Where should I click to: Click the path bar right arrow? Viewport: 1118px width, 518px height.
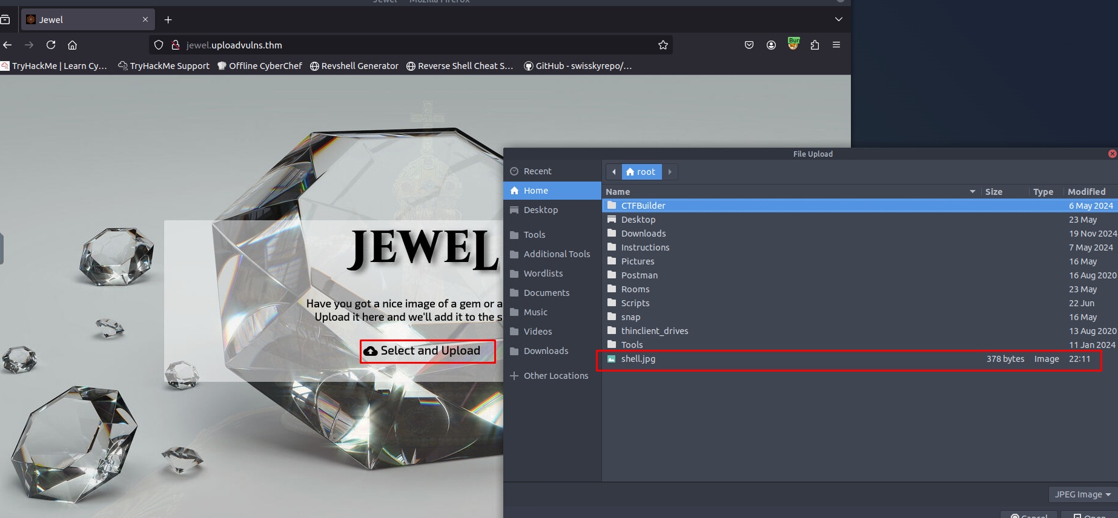[x=670, y=172]
